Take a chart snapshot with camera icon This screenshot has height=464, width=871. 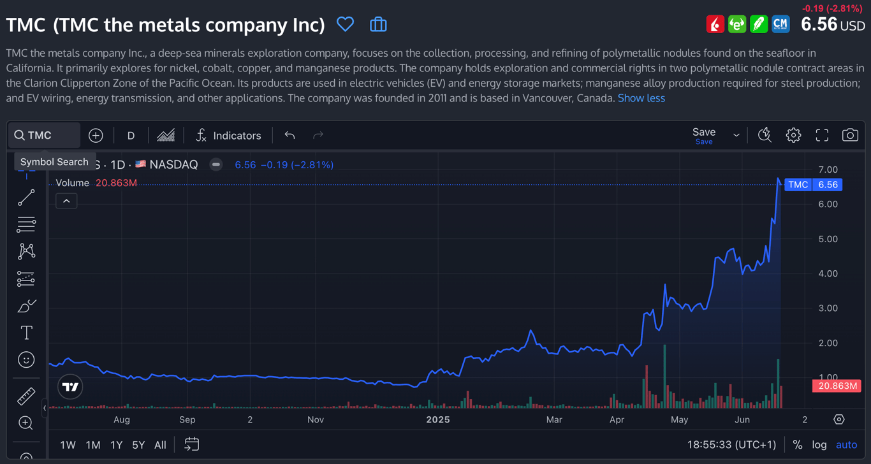(x=850, y=135)
